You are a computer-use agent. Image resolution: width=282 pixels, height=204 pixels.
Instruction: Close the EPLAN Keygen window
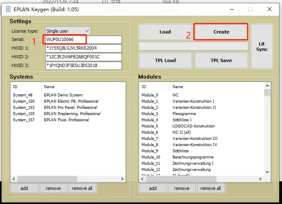coord(270,9)
